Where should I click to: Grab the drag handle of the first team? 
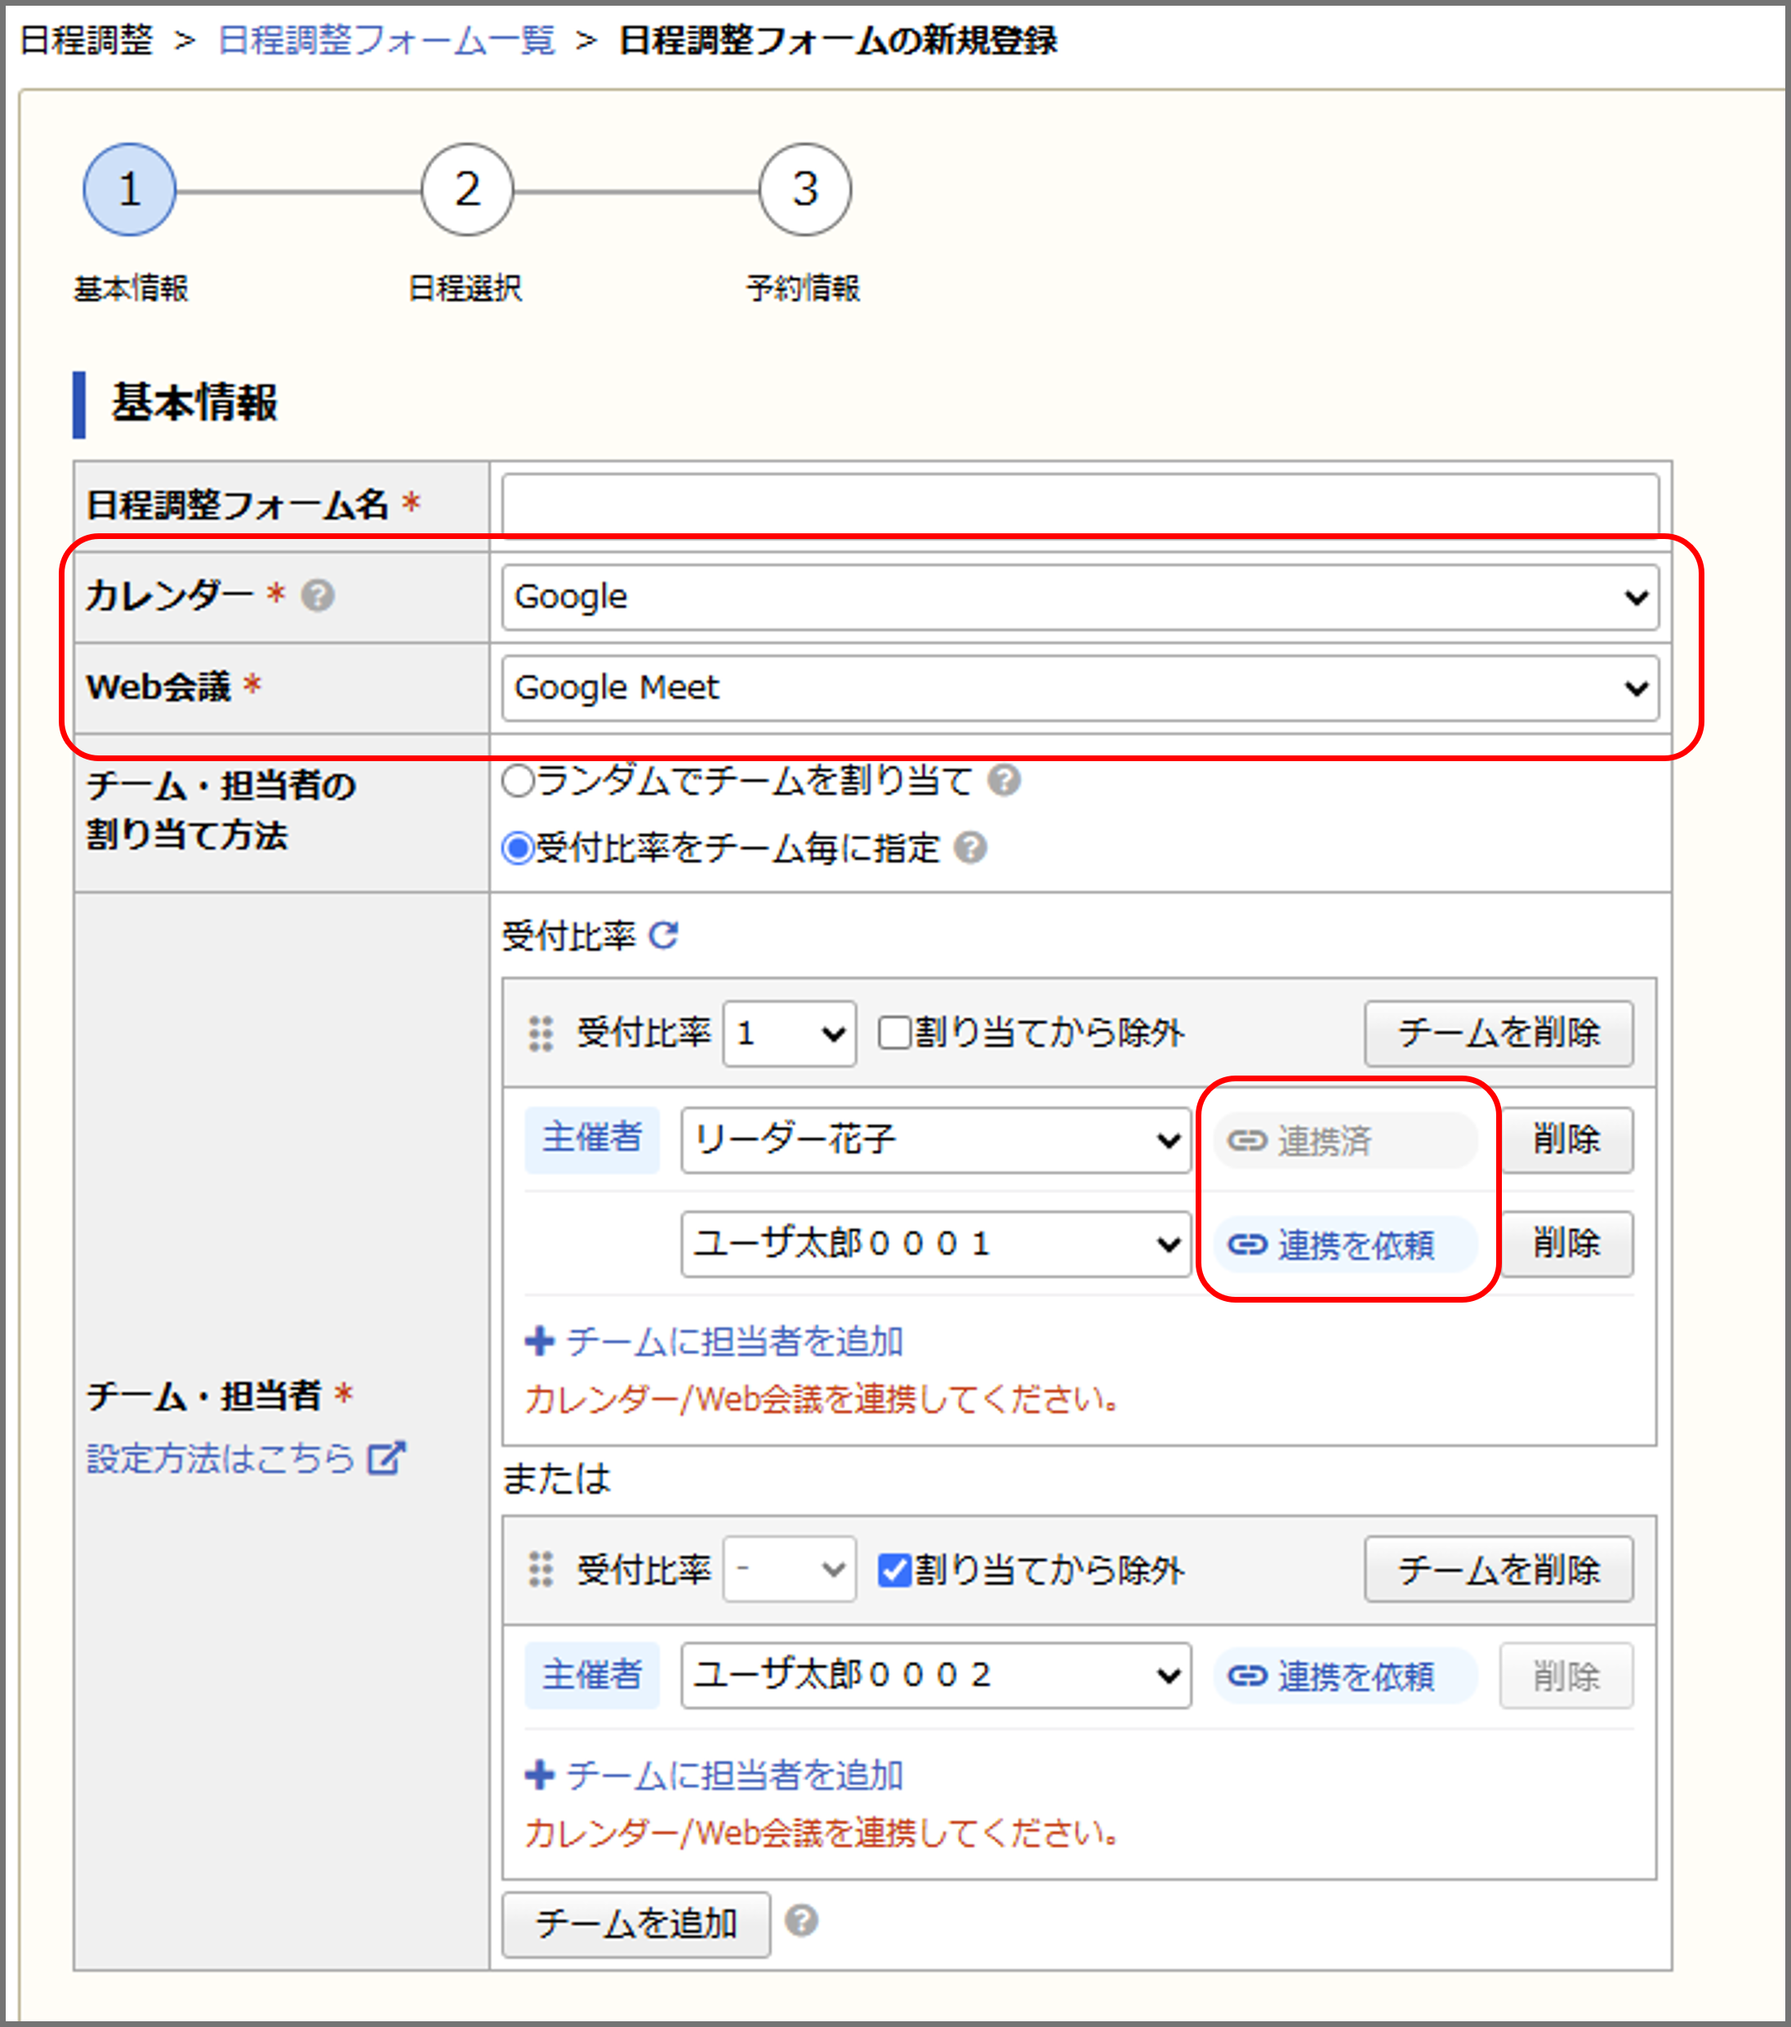point(541,1033)
